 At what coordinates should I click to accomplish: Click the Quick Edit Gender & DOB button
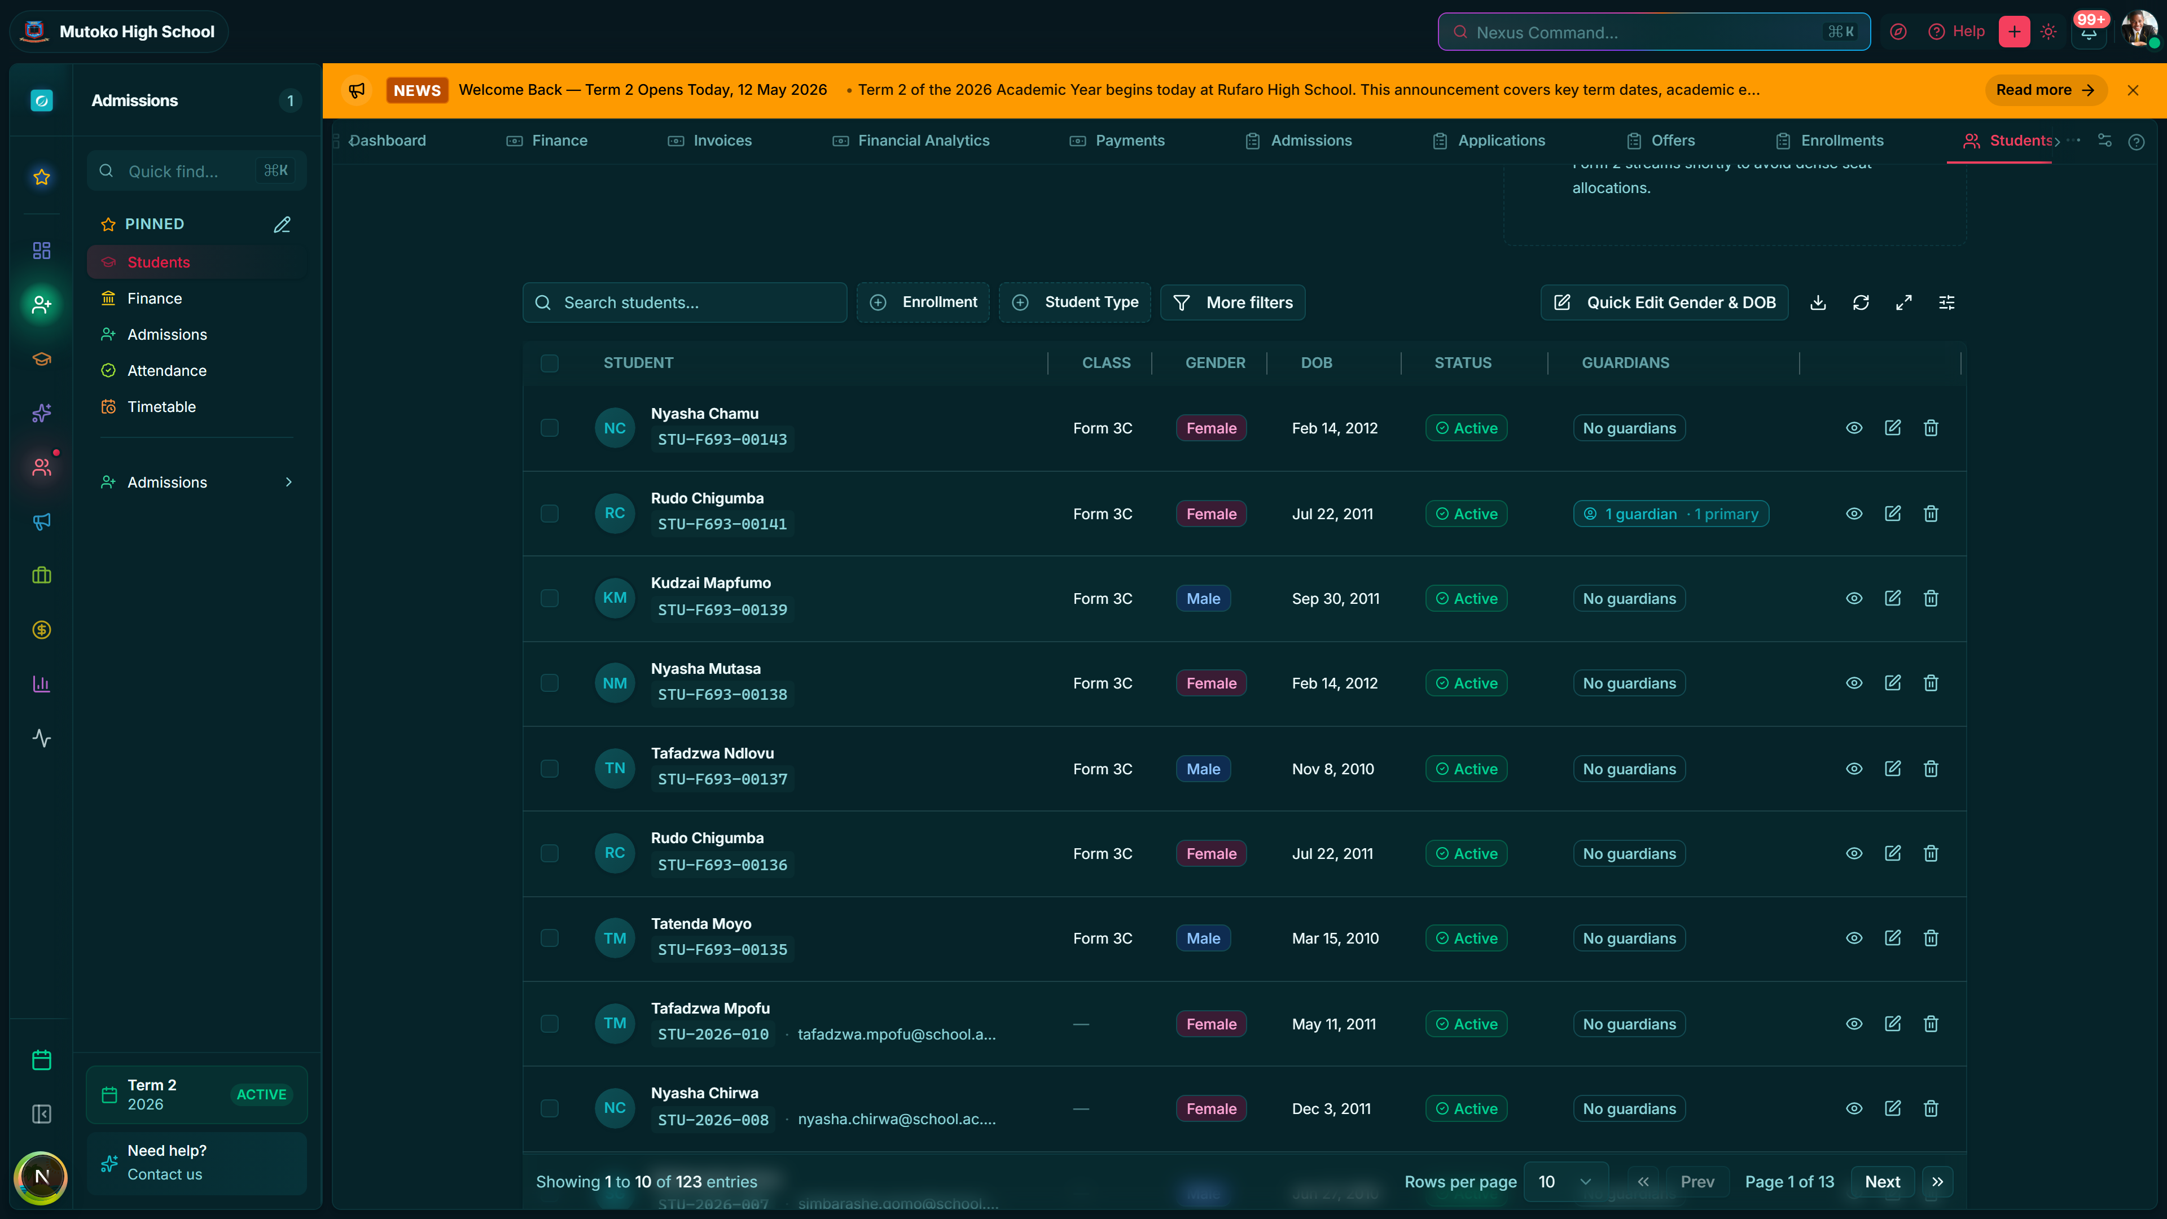point(1665,303)
